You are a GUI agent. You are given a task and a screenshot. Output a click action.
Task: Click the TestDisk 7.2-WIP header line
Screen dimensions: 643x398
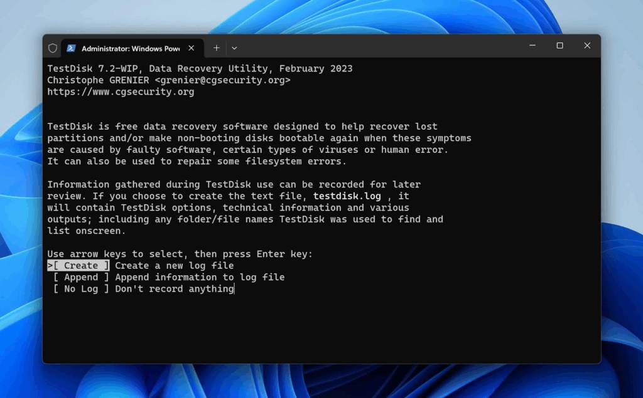point(200,68)
